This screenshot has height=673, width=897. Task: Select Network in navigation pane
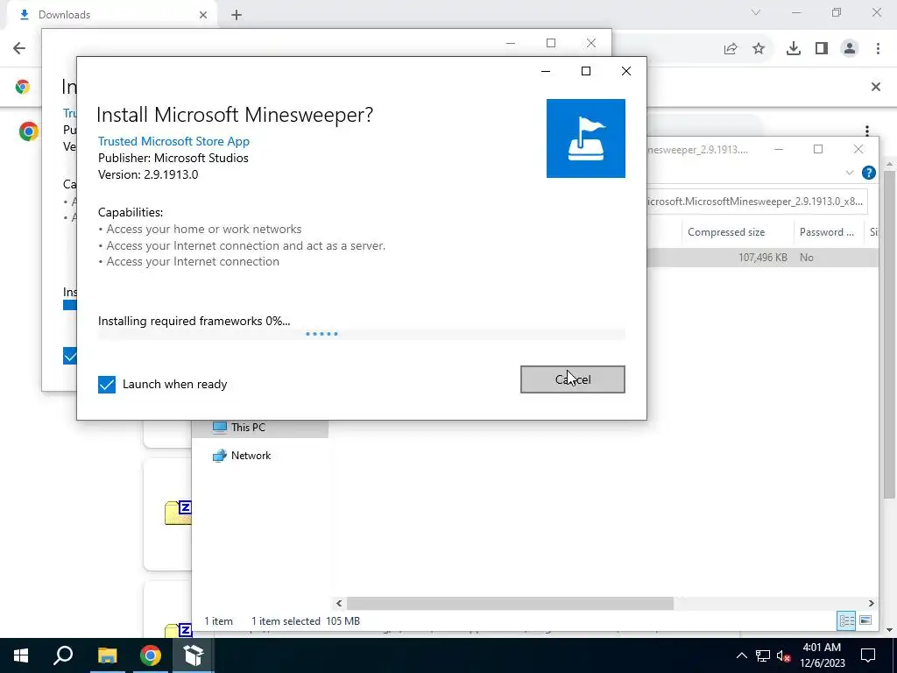click(251, 456)
